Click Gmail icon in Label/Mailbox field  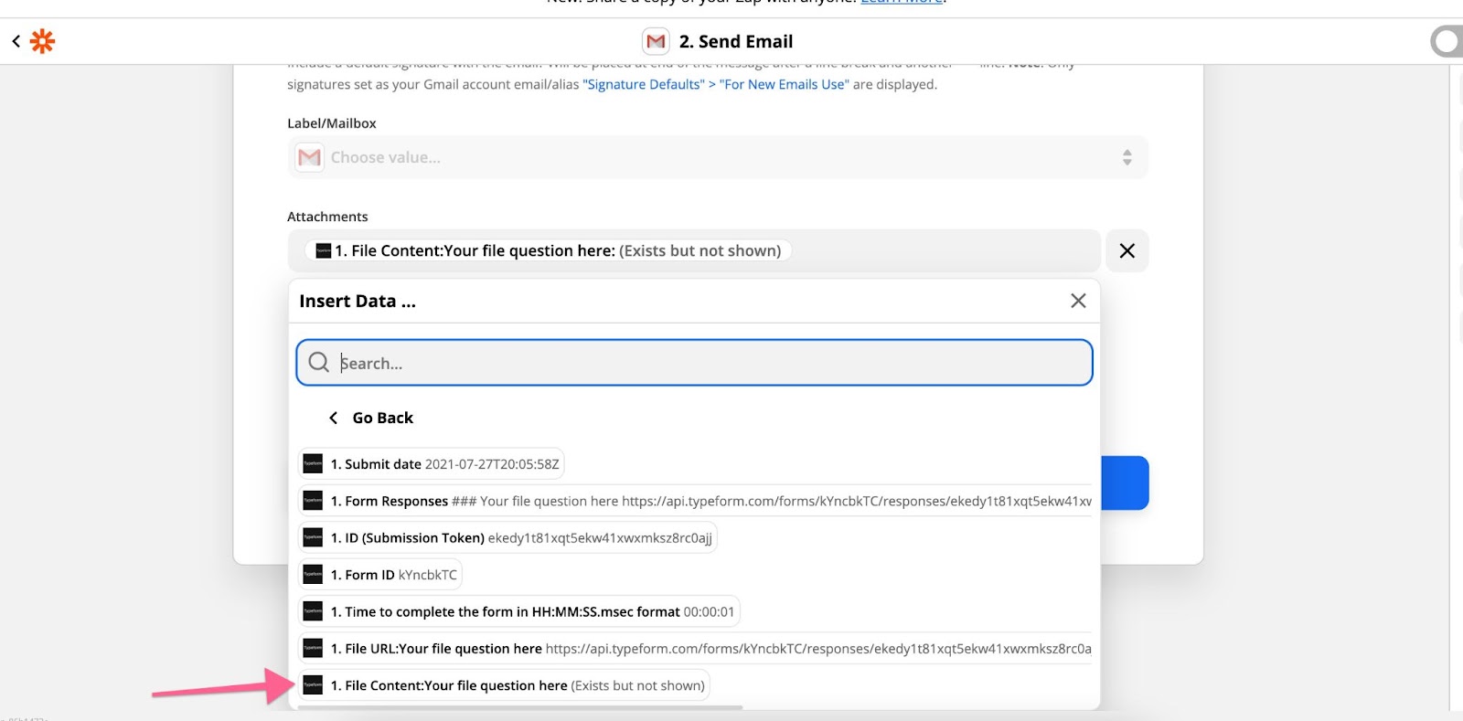click(310, 157)
